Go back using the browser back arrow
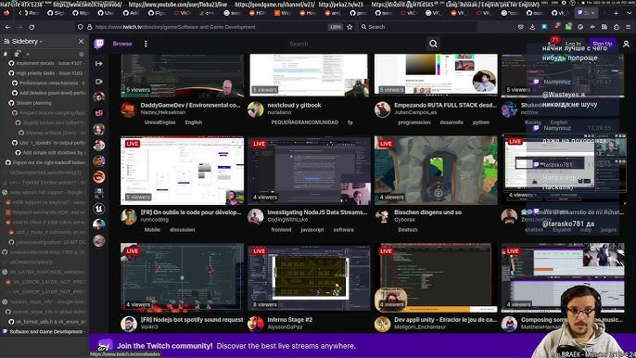636x358 pixels. tap(7, 27)
